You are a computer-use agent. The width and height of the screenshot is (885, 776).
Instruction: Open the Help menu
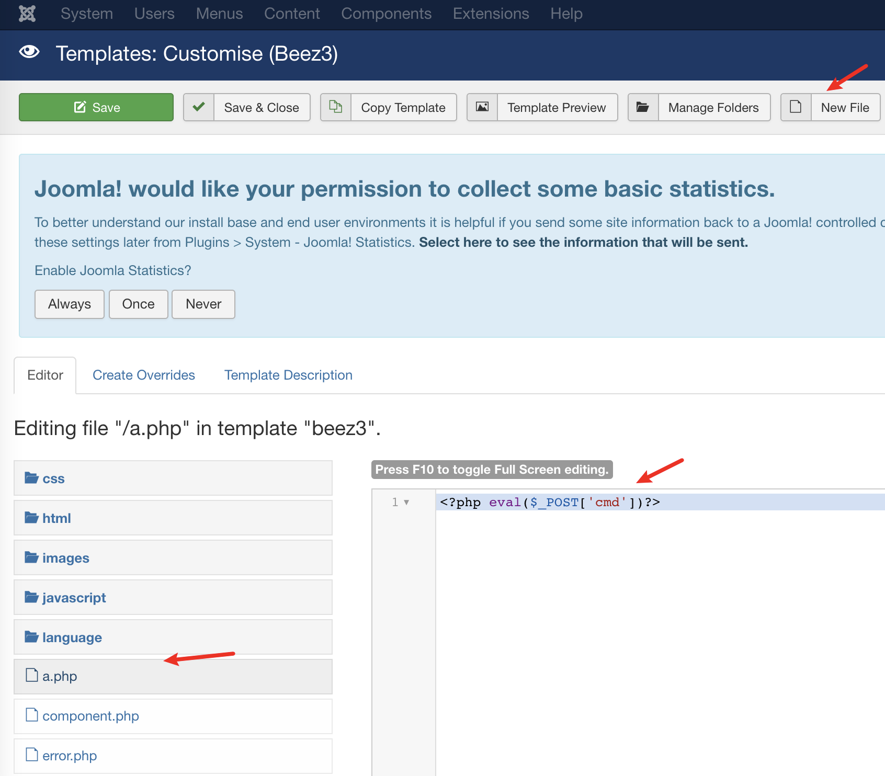coord(566,14)
